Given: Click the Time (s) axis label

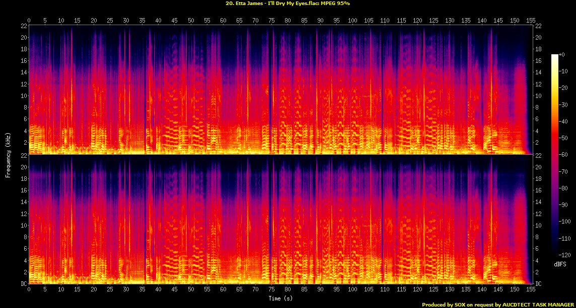Looking at the screenshot, I should (x=280, y=298).
